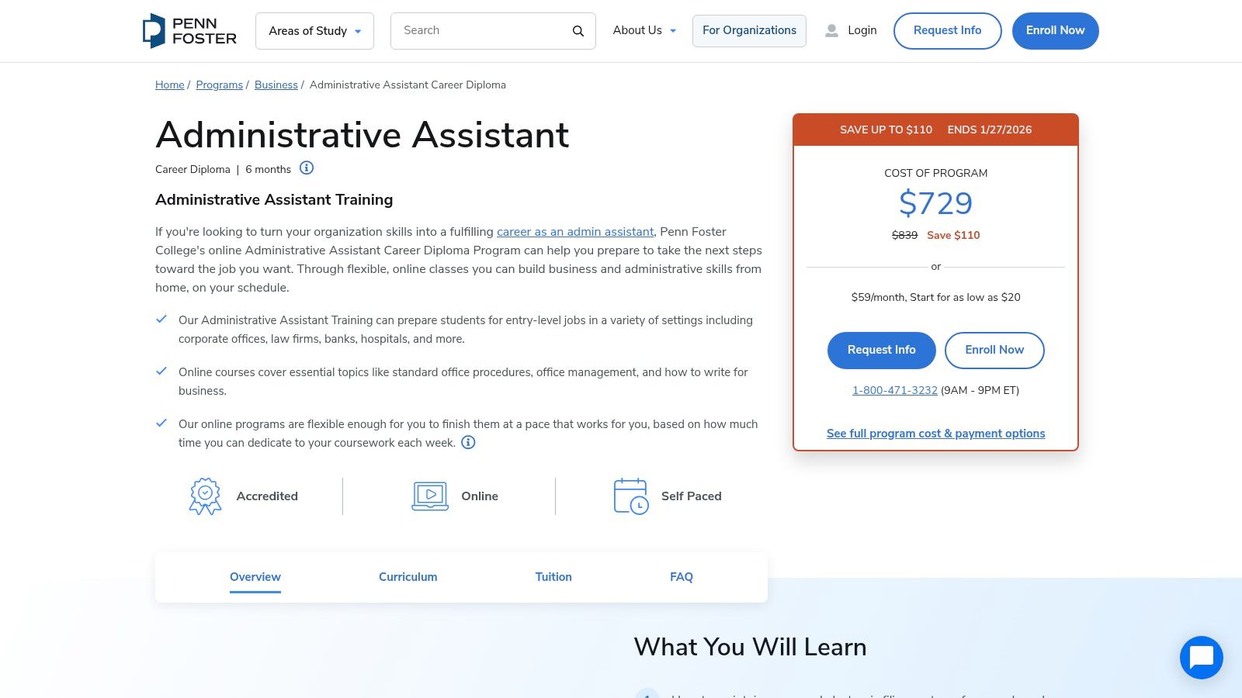Viewport: 1242px width, 698px height.
Task: Click Enroll Now in the top header
Action: coord(1056,31)
